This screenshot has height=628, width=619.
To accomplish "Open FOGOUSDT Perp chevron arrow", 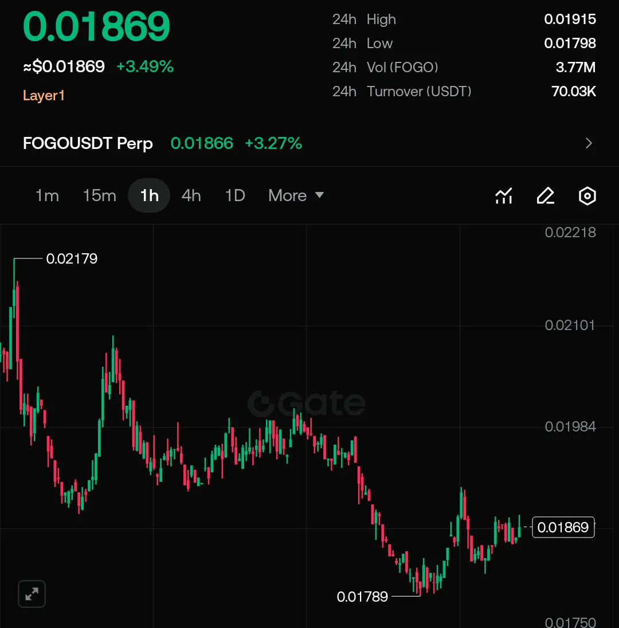I will [x=589, y=143].
